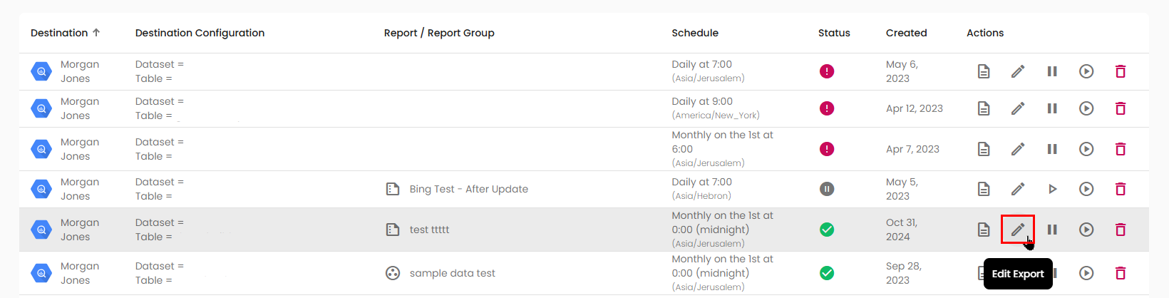This screenshot has height=298, width=1169.
Task: Open the 'Bing Test - After Update' report
Action: [x=468, y=189]
